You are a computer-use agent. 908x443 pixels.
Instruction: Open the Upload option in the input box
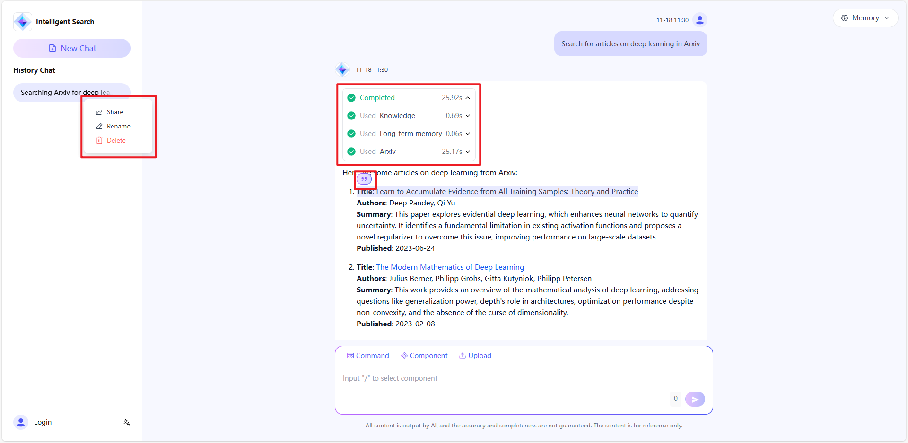coord(475,356)
